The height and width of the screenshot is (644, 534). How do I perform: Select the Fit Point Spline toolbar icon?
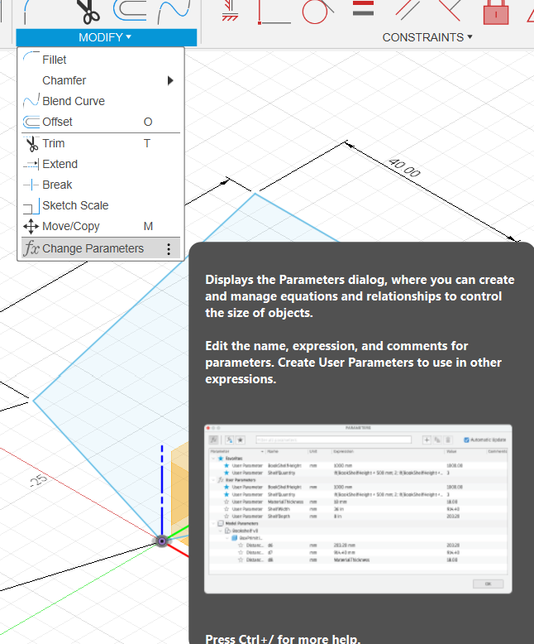pos(174,12)
